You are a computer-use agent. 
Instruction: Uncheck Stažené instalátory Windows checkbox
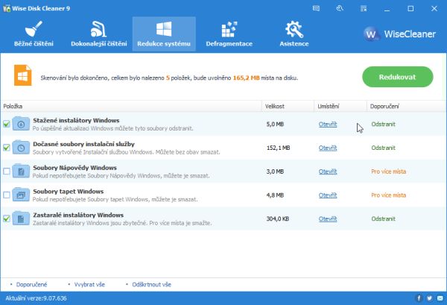(x=7, y=124)
